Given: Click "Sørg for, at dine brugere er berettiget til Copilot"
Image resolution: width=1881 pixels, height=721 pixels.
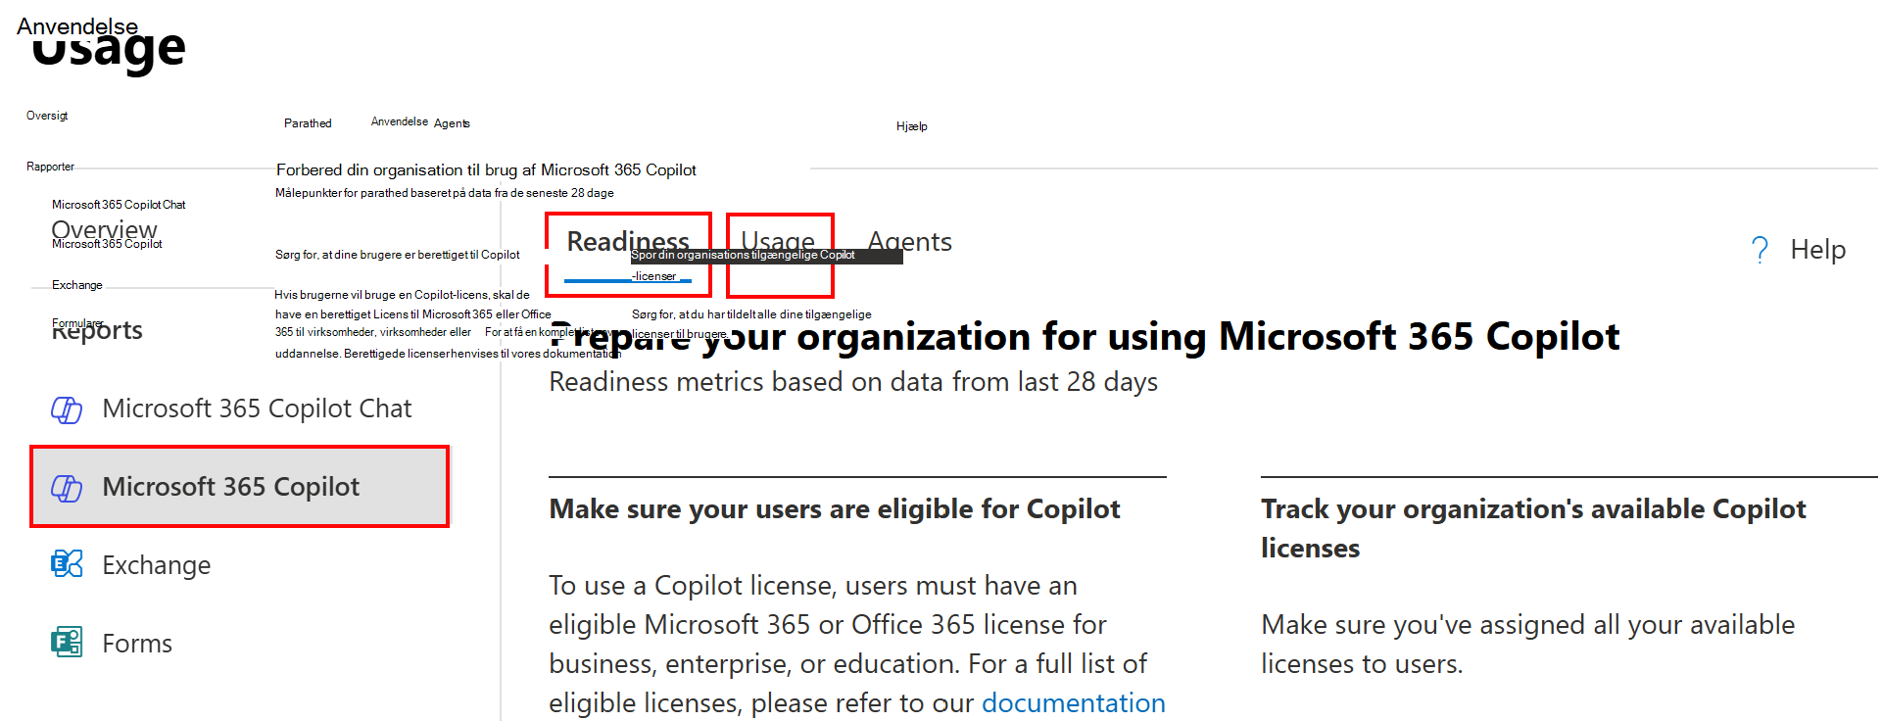Looking at the screenshot, I should tap(398, 255).
